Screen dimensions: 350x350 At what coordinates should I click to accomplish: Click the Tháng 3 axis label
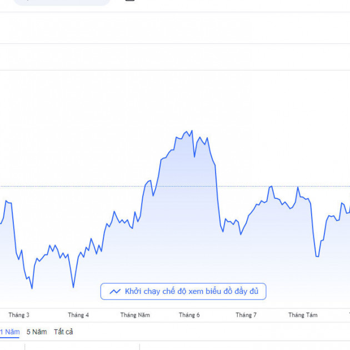19,315
